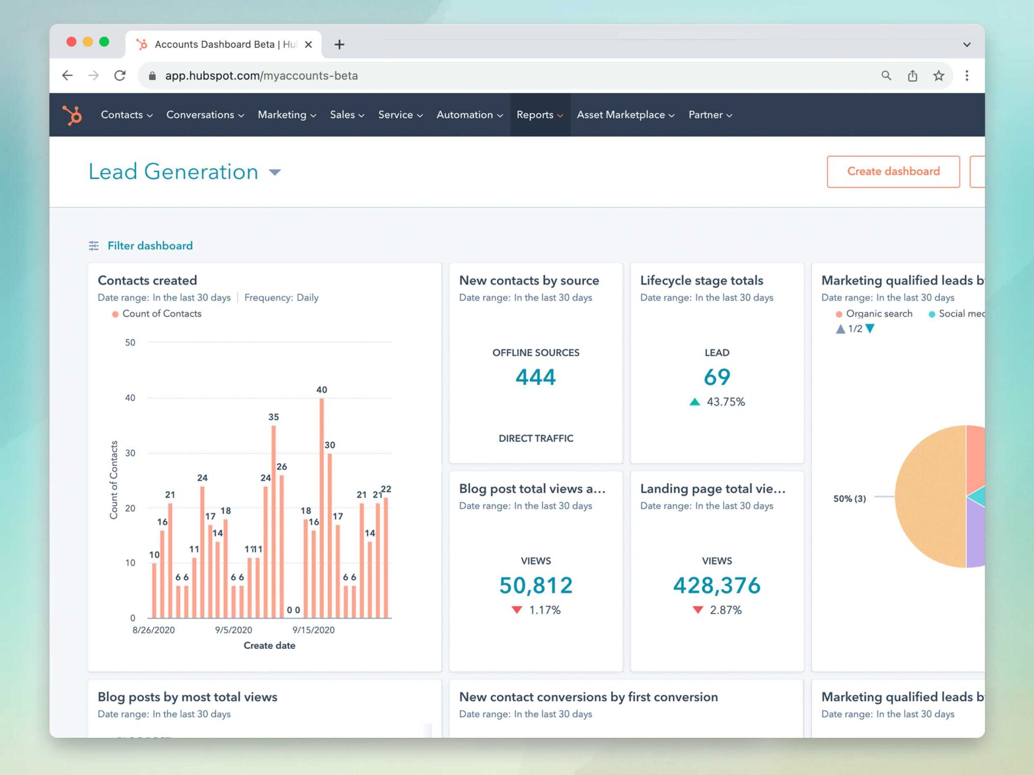
Task: Click the 1.17% decrease indicator
Action: coord(536,610)
